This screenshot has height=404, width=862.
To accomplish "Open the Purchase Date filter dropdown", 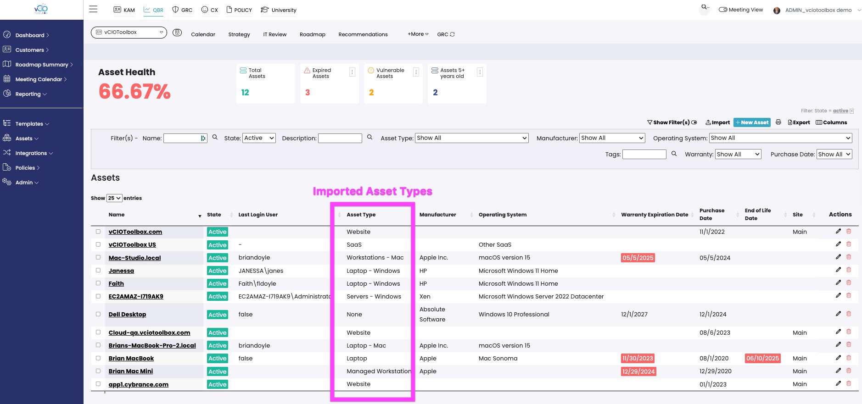I will [834, 155].
